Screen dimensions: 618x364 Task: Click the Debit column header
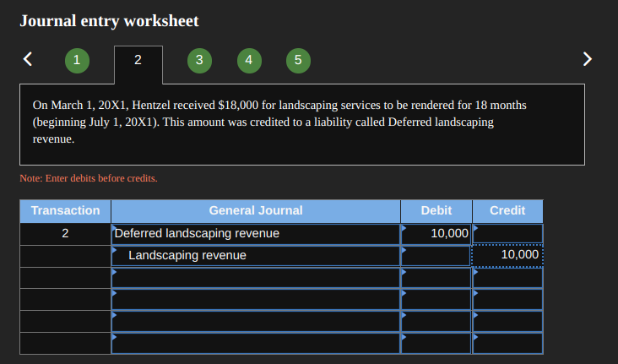click(436, 211)
